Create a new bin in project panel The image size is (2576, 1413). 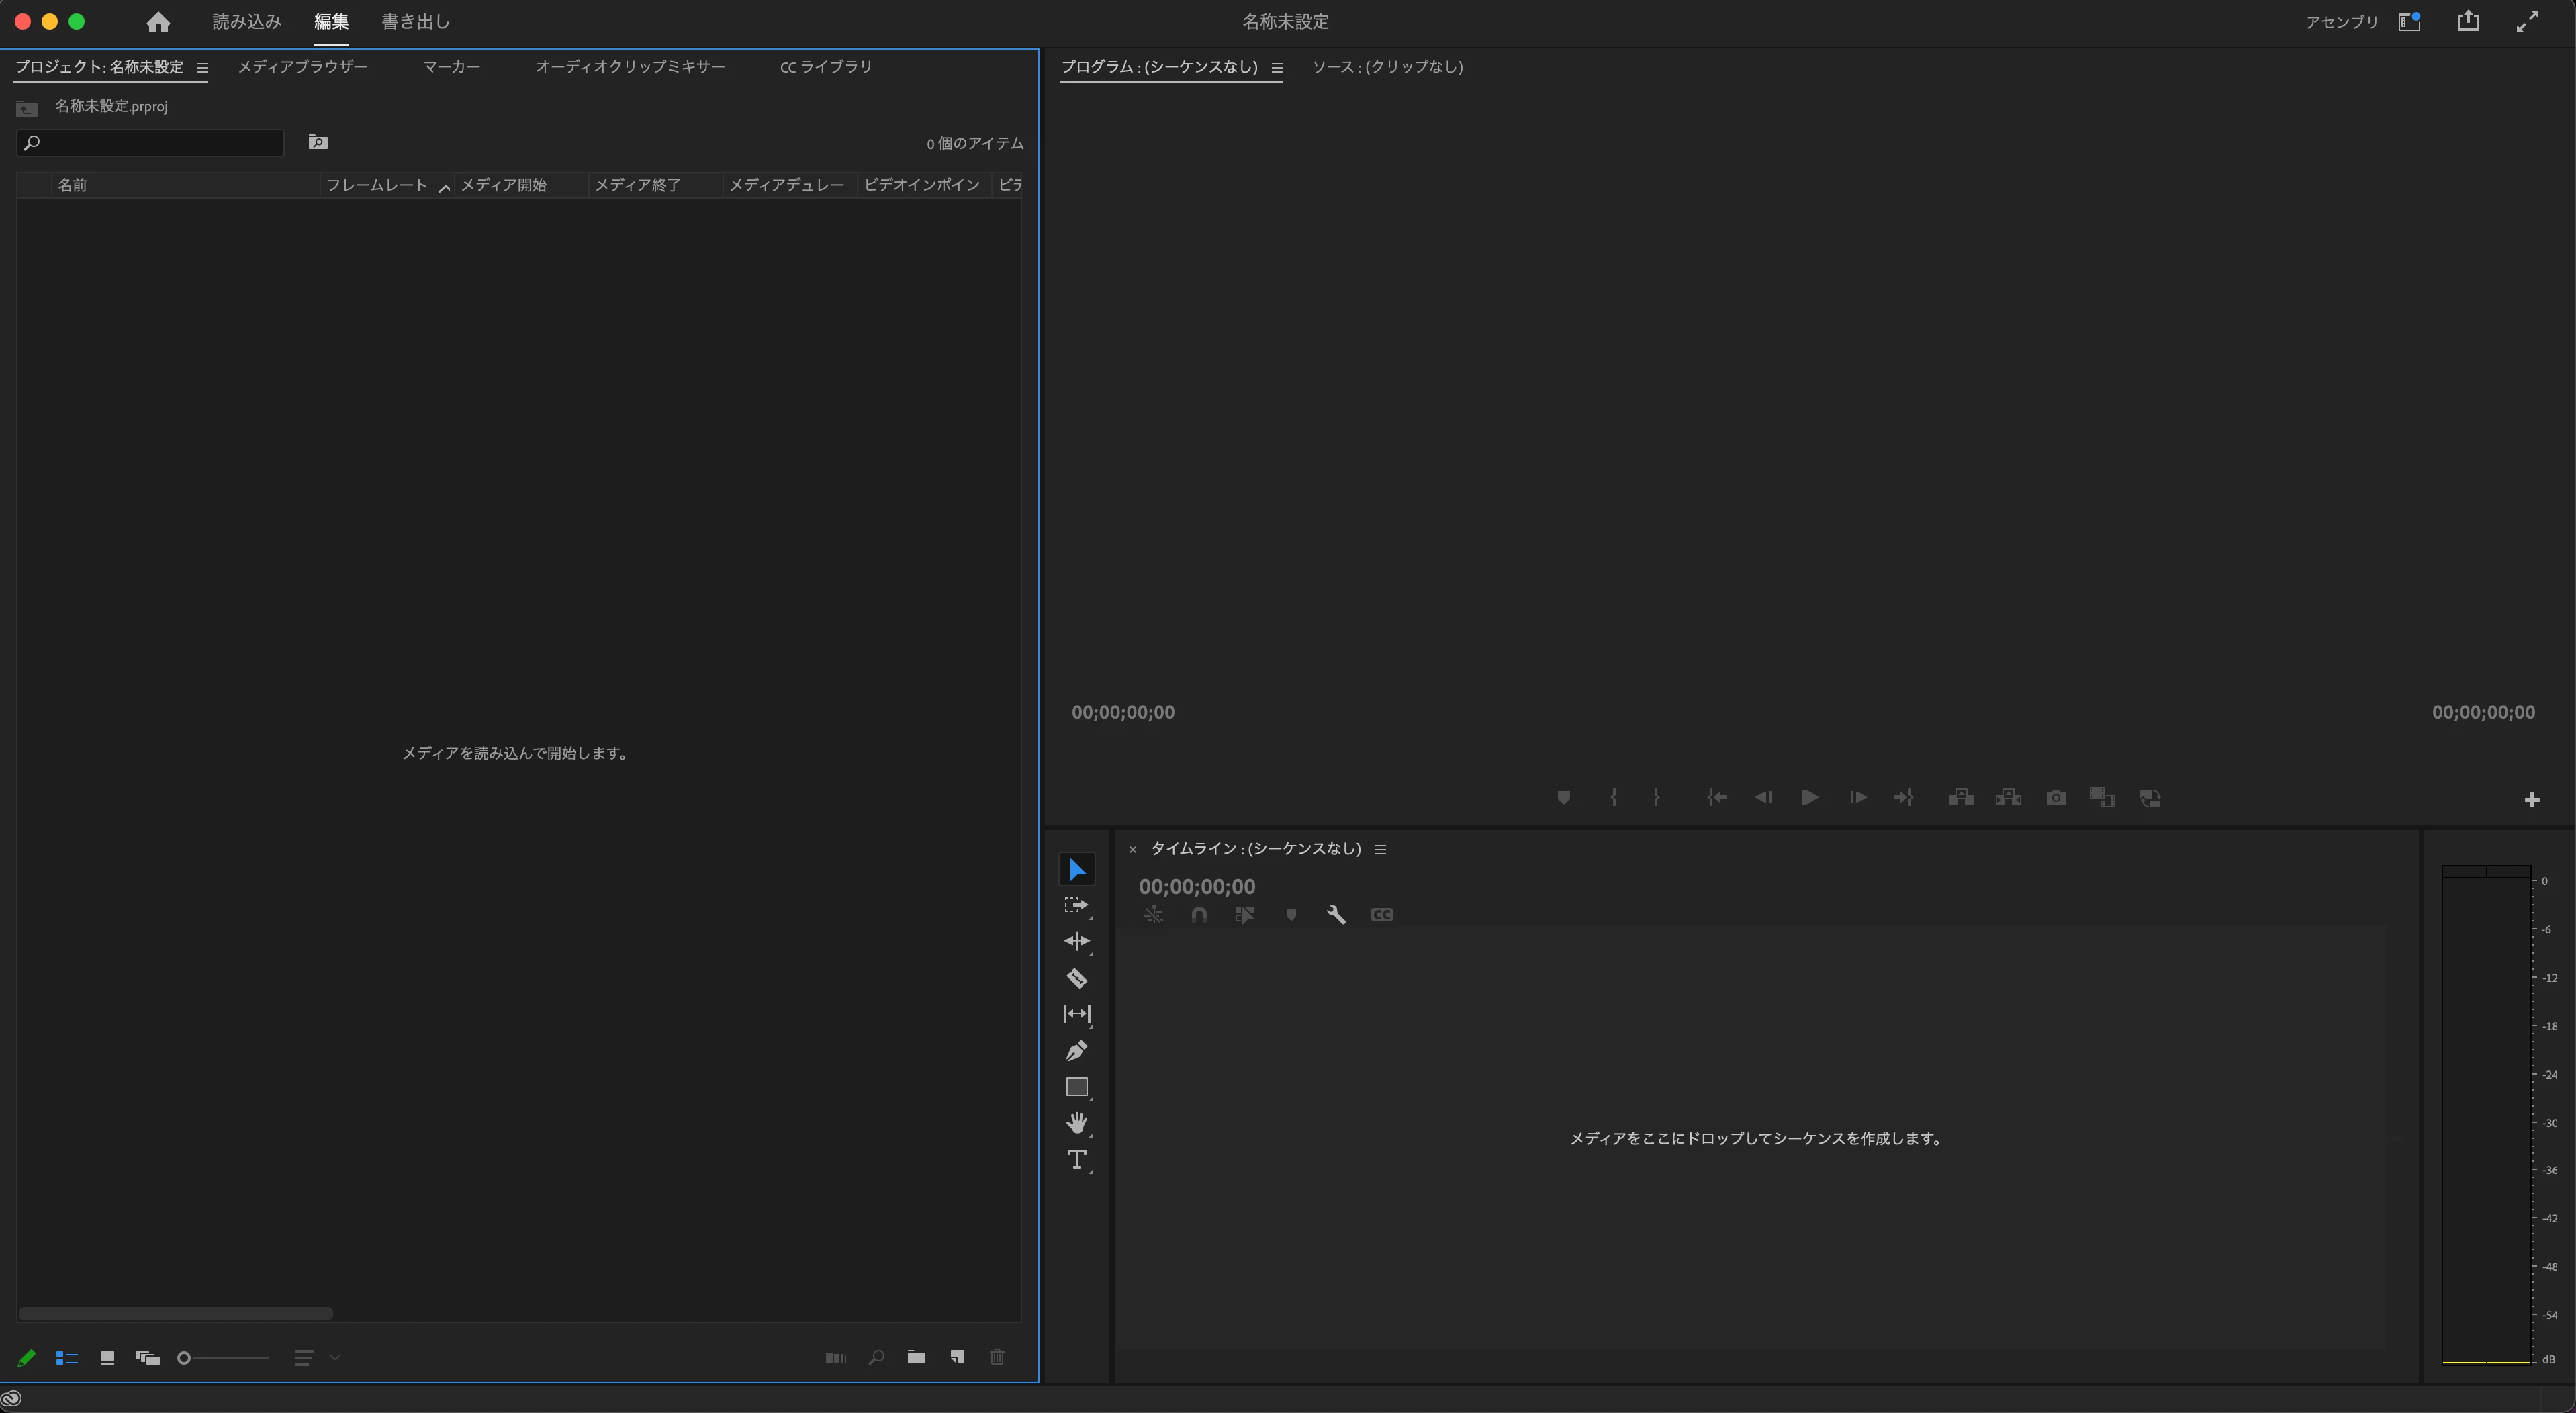coord(916,1357)
